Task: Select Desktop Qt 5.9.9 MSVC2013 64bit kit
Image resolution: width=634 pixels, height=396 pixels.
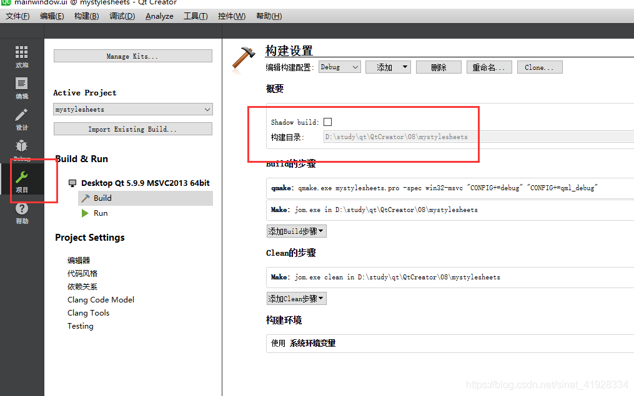Action: [x=145, y=183]
